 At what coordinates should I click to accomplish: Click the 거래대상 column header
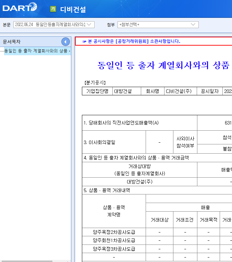[159, 220]
